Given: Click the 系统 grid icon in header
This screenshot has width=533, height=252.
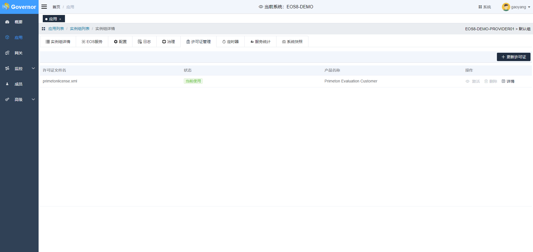Looking at the screenshot, I should click(x=480, y=7).
